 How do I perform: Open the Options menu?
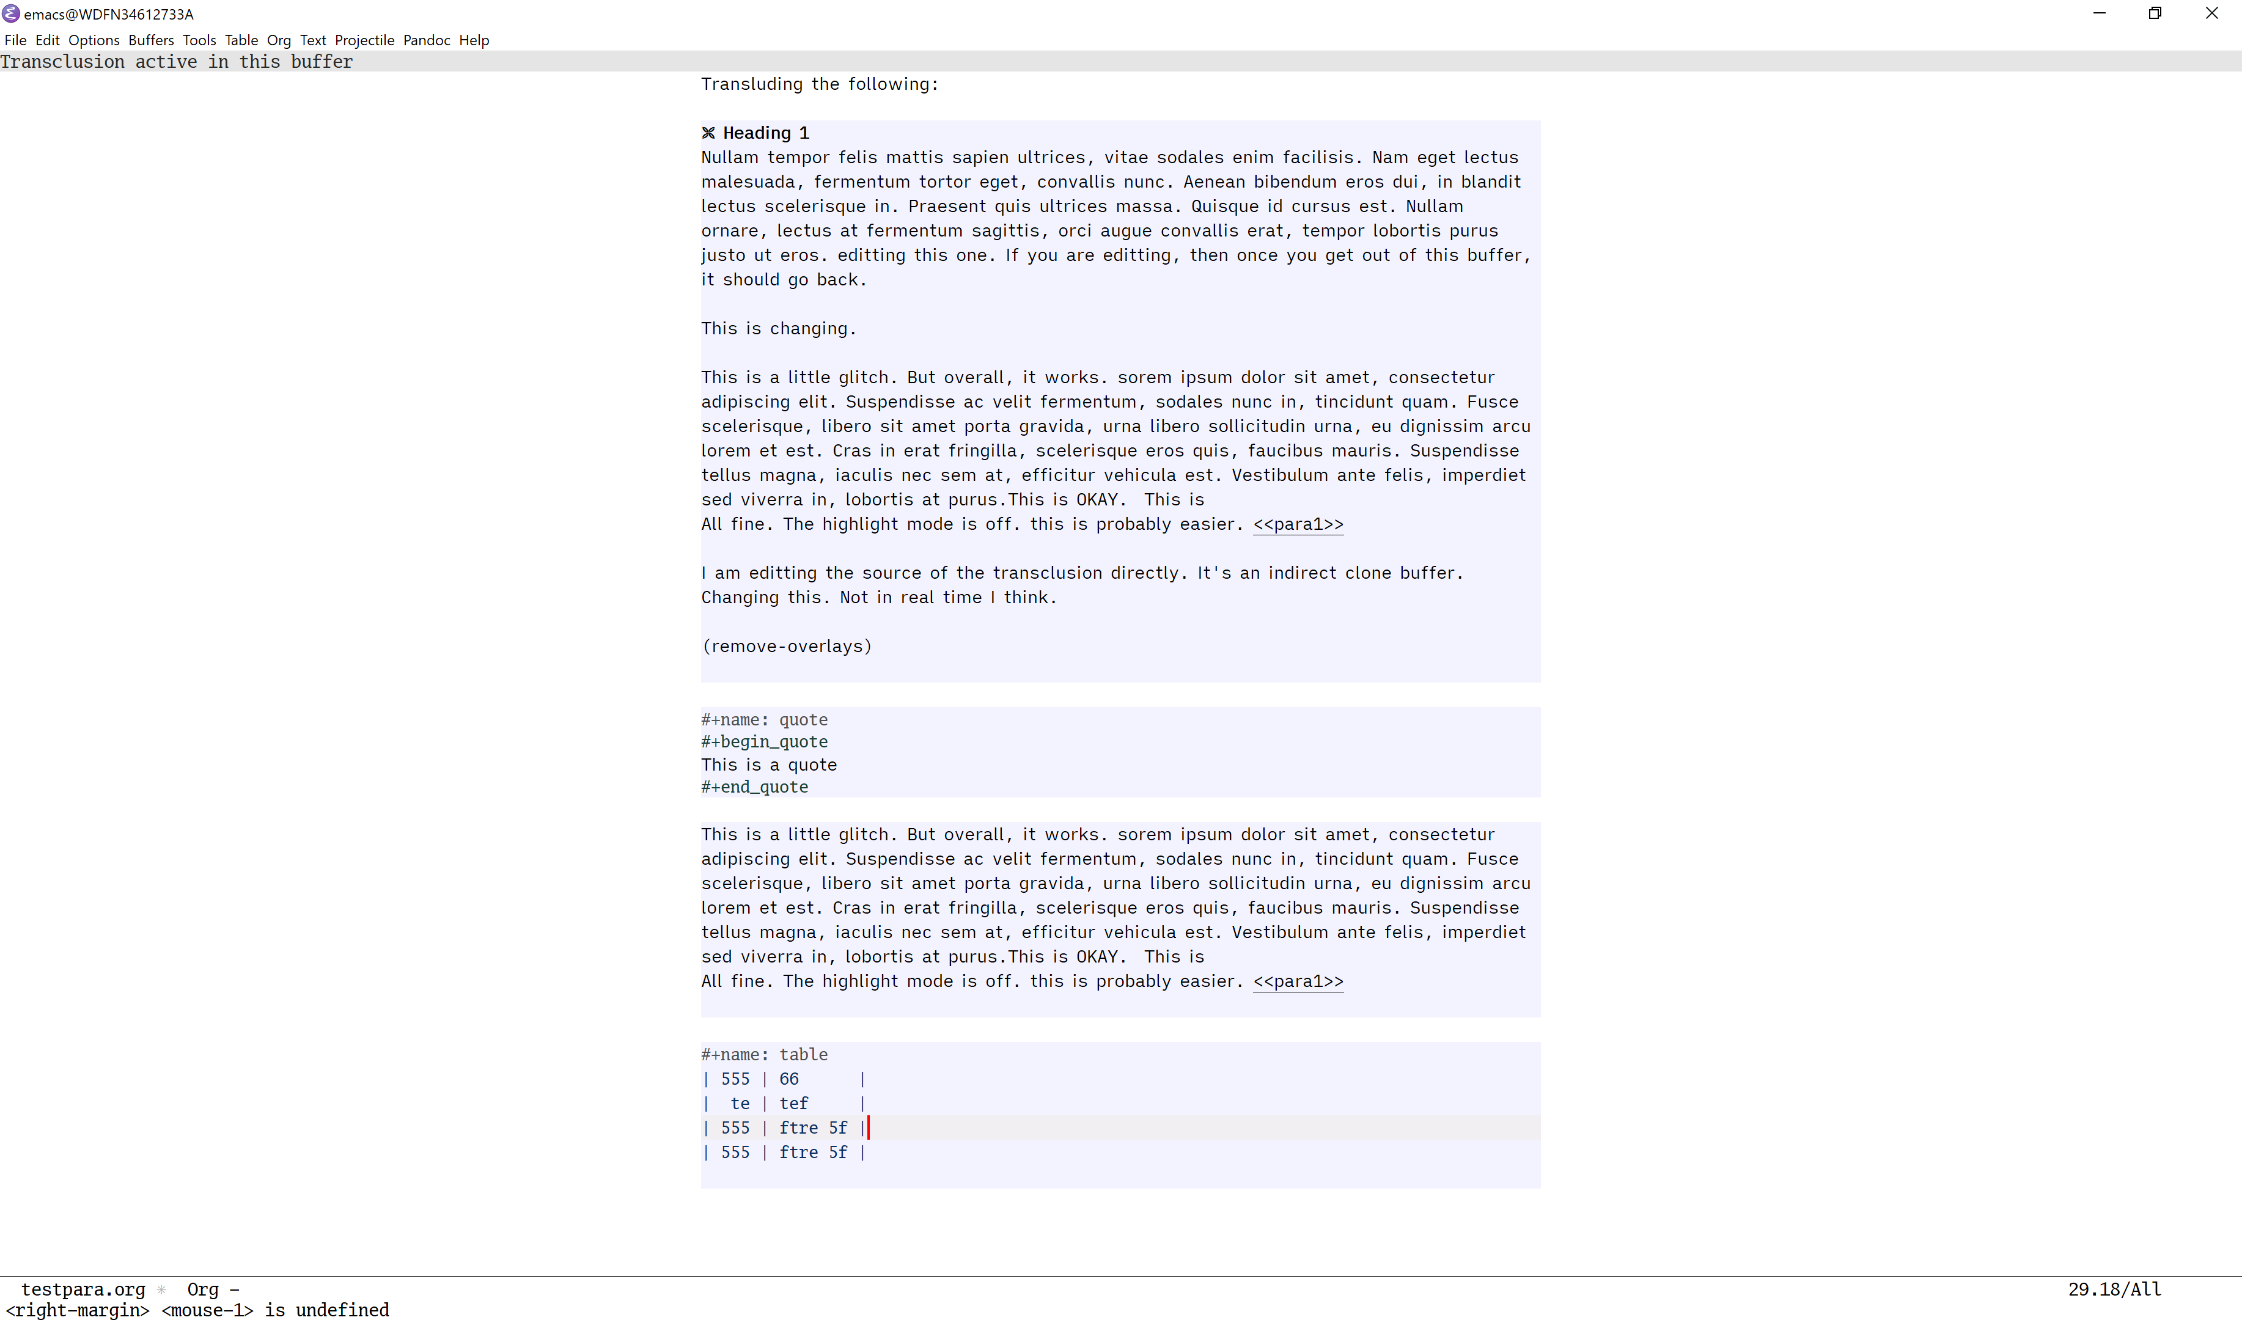(x=94, y=40)
